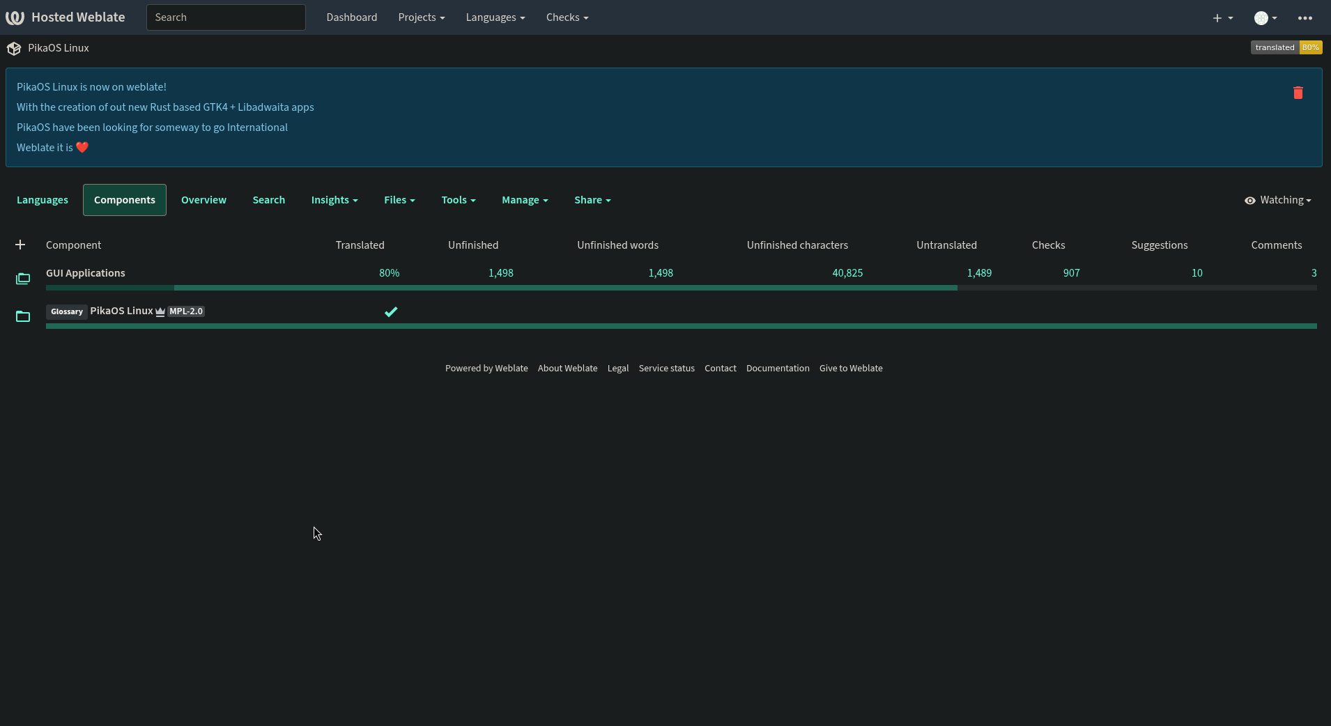Click the Glossary row folder icon

[23, 316]
